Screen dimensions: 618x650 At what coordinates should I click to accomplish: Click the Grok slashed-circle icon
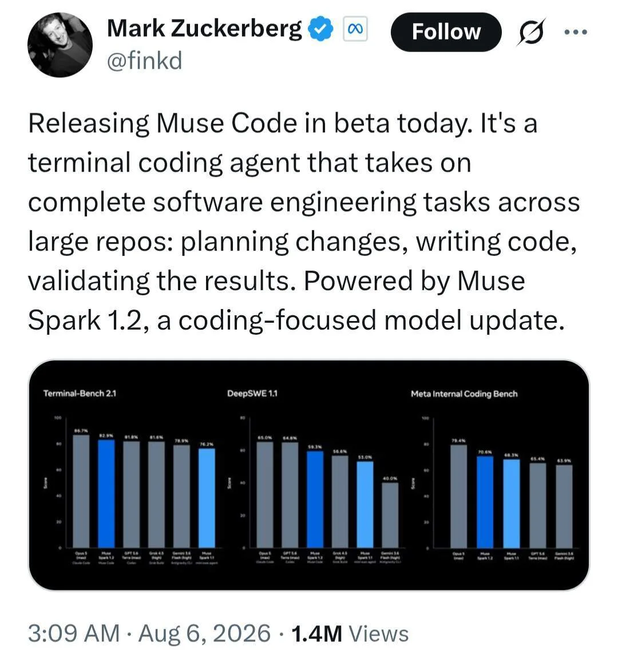pos(530,33)
